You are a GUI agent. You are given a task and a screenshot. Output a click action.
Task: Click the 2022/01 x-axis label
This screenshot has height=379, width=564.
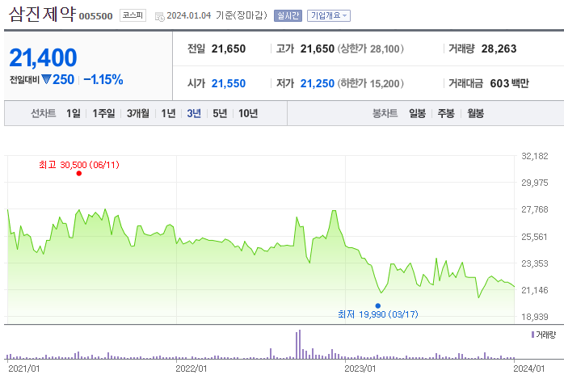[x=192, y=368]
